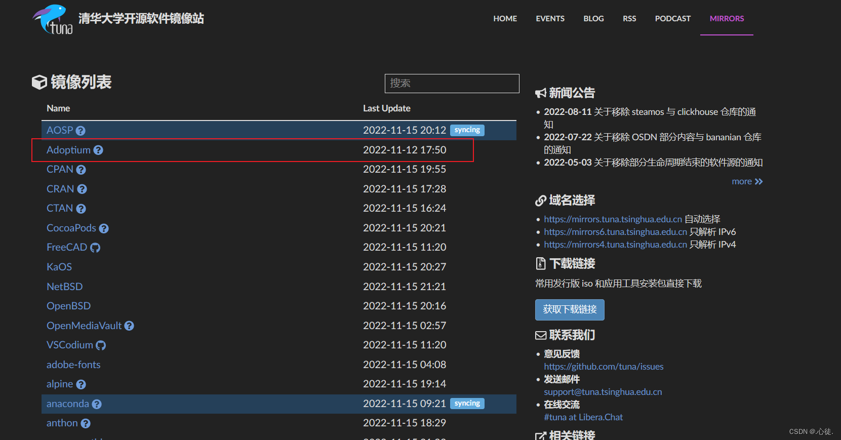The width and height of the screenshot is (841, 440).
Task: Open help icon next to CRAN
Action: click(82, 189)
